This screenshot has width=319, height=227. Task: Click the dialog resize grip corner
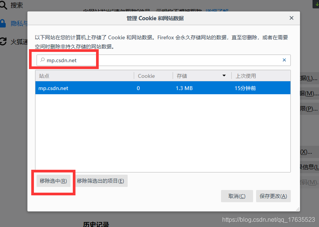click(x=298, y=209)
